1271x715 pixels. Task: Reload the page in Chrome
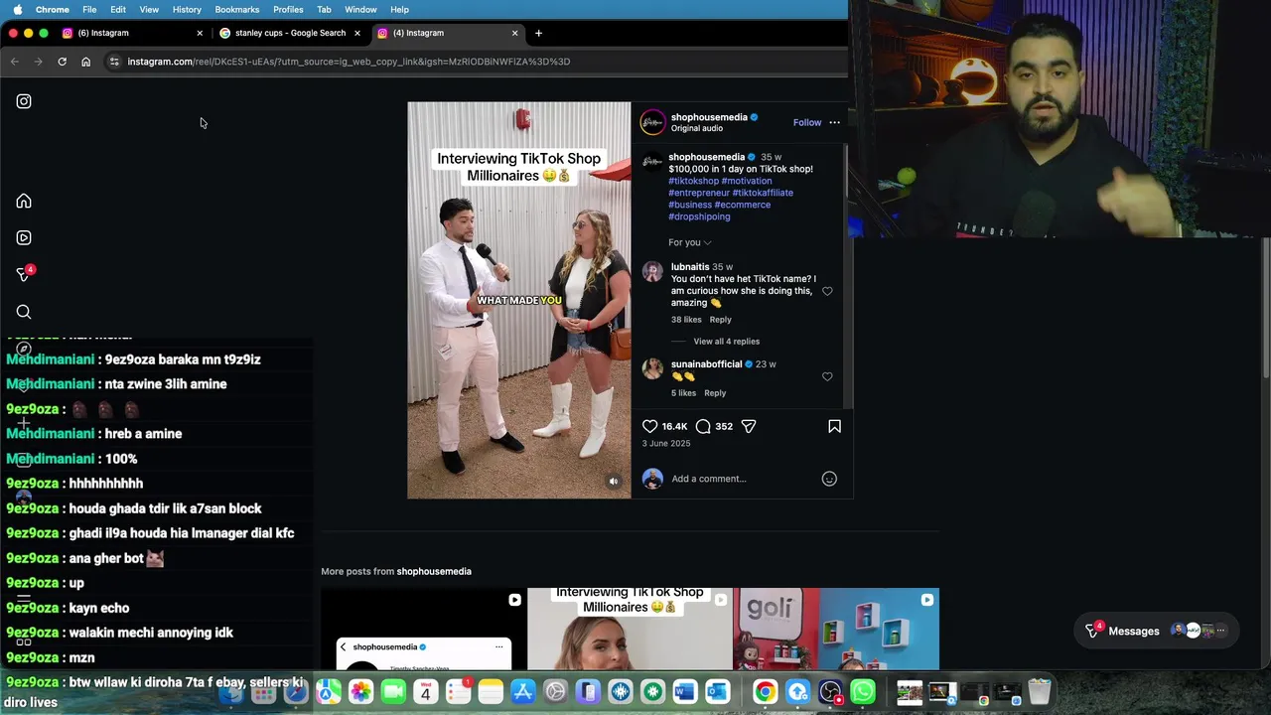pyautogui.click(x=62, y=62)
